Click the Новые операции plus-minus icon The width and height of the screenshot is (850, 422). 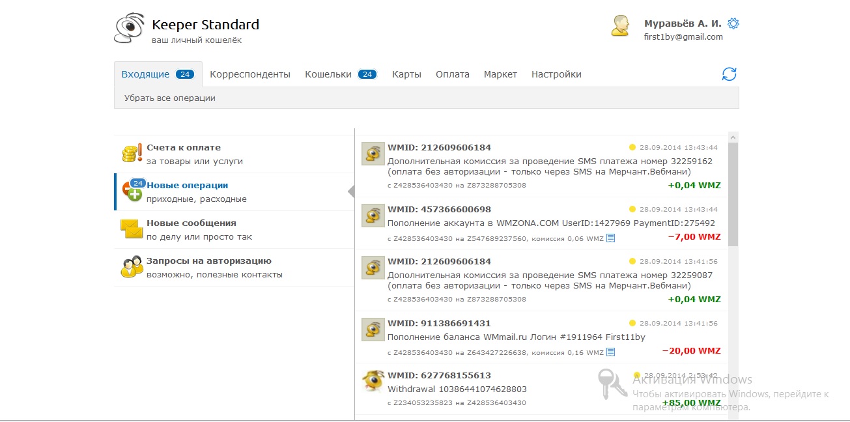pos(132,191)
